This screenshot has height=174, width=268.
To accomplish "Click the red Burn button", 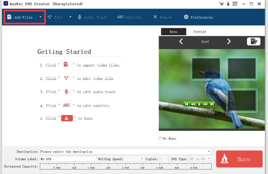I will [x=239, y=159].
